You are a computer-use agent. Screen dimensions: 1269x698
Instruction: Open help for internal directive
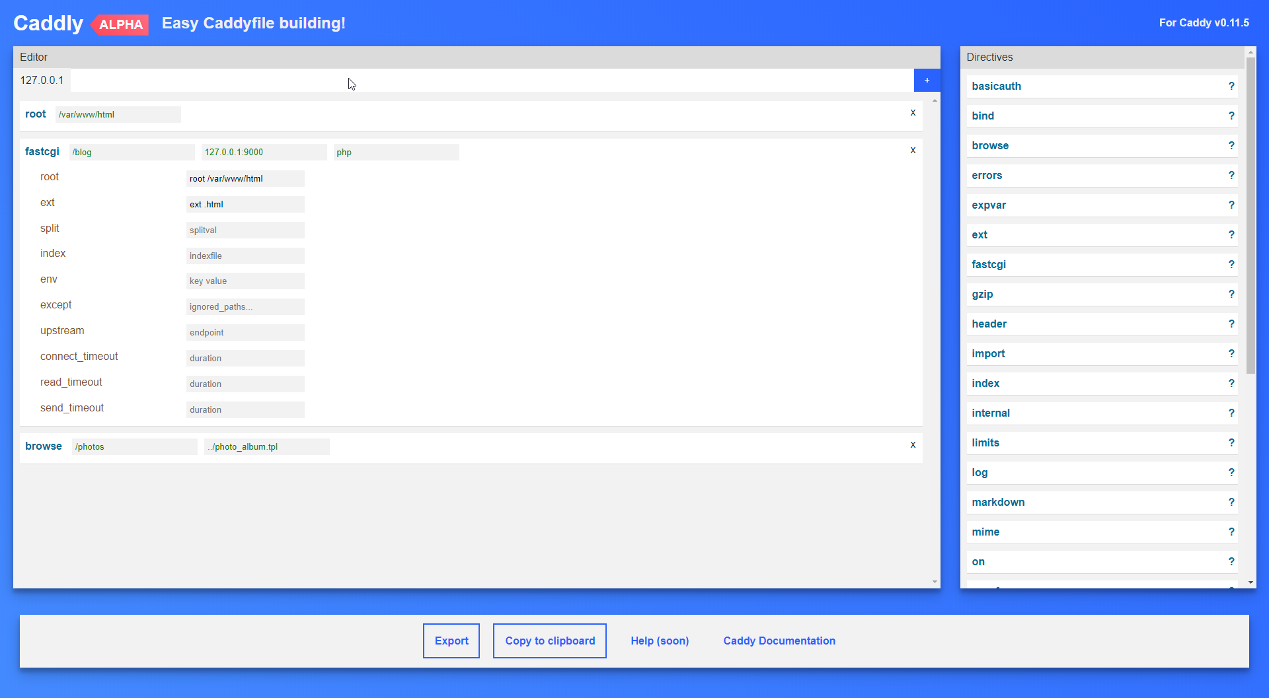(1231, 413)
